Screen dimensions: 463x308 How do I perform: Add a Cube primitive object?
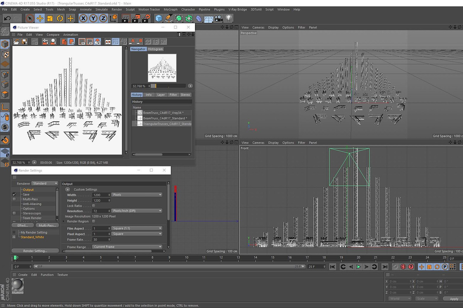coord(159,18)
